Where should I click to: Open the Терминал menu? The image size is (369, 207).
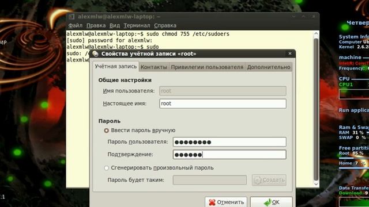[x=137, y=25]
